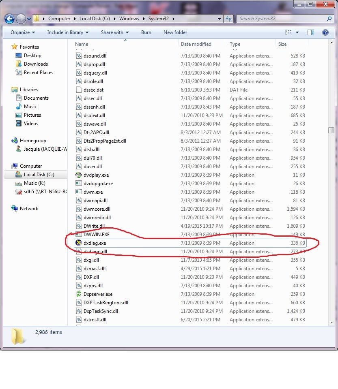The width and height of the screenshot is (338, 389).
Task: Click the vertical scrollbar thumb
Action: (x=331, y=130)
